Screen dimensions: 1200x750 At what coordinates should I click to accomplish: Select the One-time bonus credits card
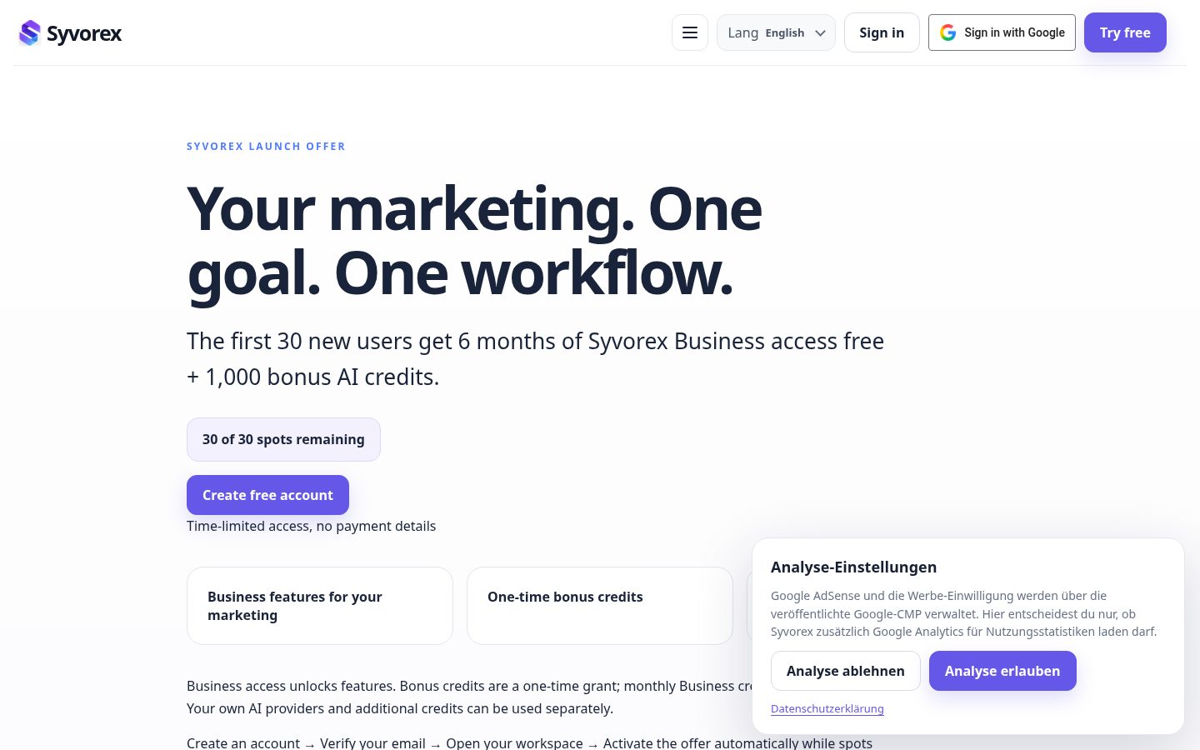point(600,606)
